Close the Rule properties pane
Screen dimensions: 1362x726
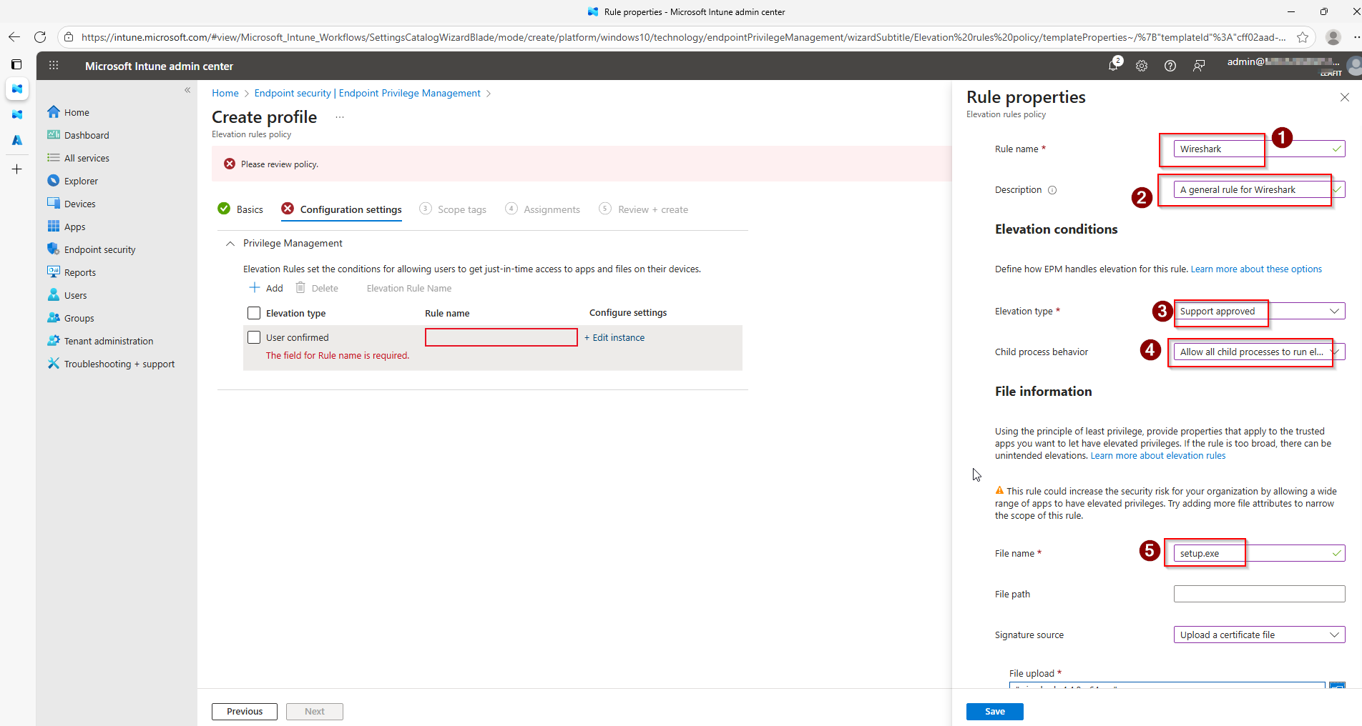(x=1345, y=97)
